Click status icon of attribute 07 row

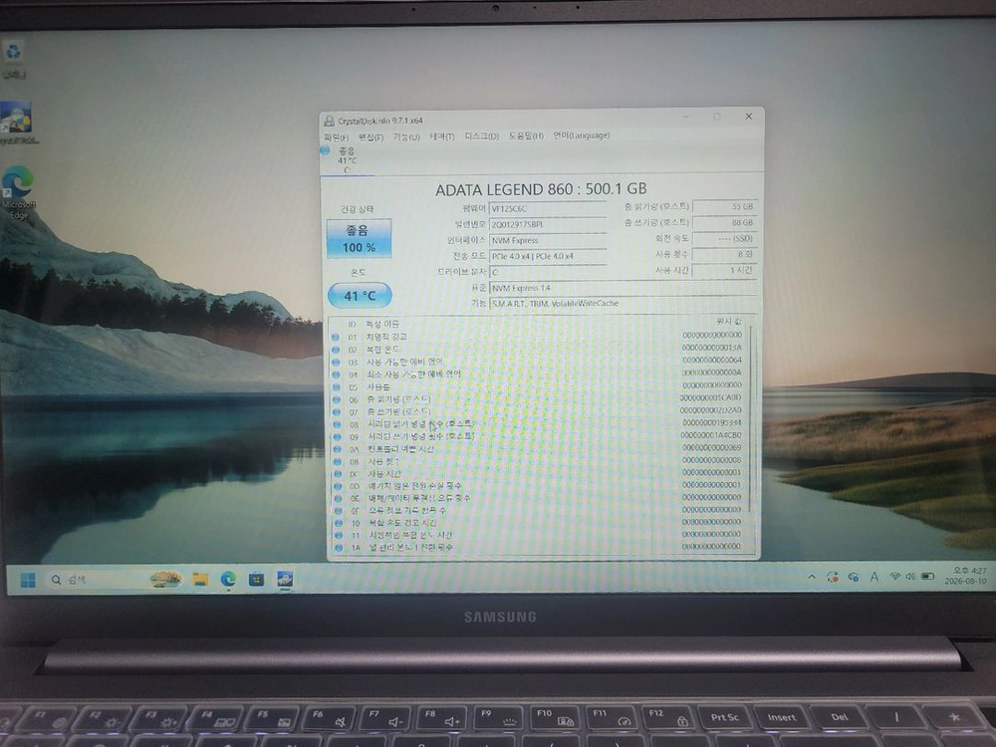coord(337,411)
